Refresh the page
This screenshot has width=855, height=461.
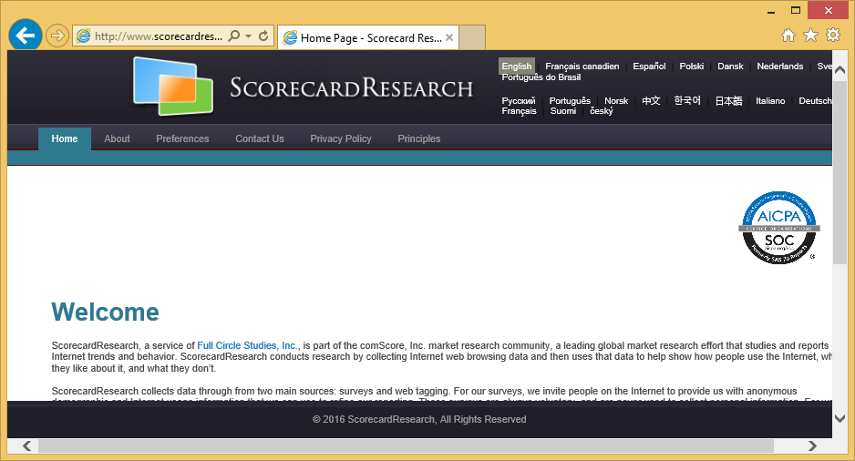263,36
